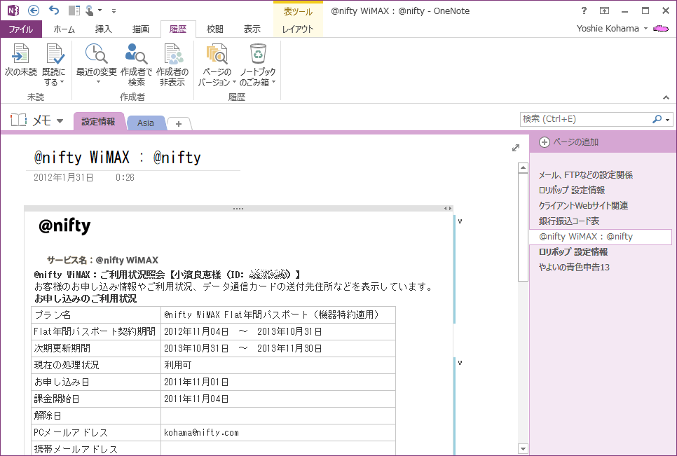
Task: Collapse the ribbon with chevron
Action: point(666,97)
